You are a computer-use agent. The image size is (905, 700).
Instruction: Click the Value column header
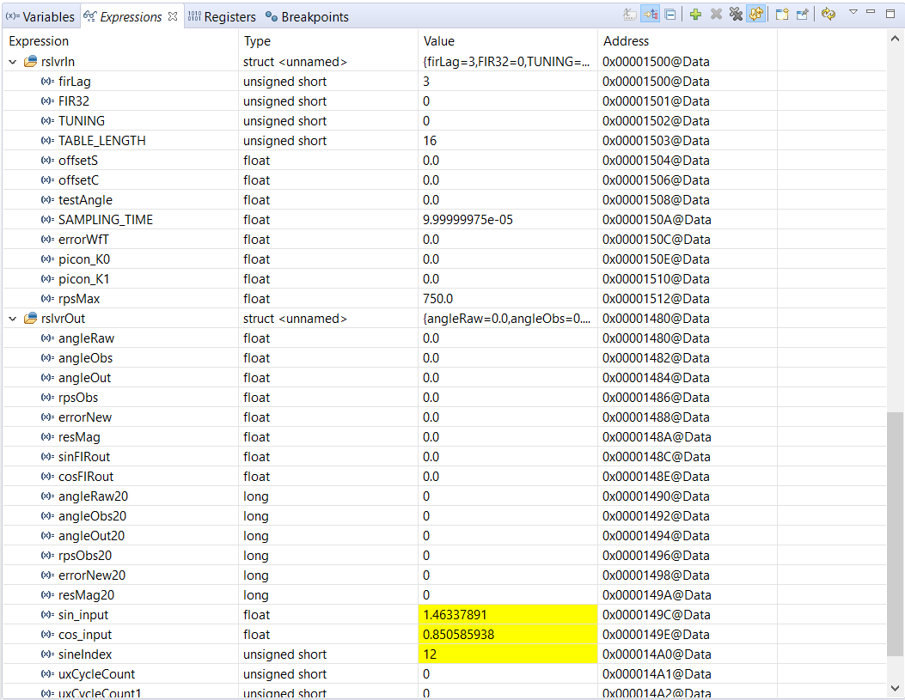439,40
